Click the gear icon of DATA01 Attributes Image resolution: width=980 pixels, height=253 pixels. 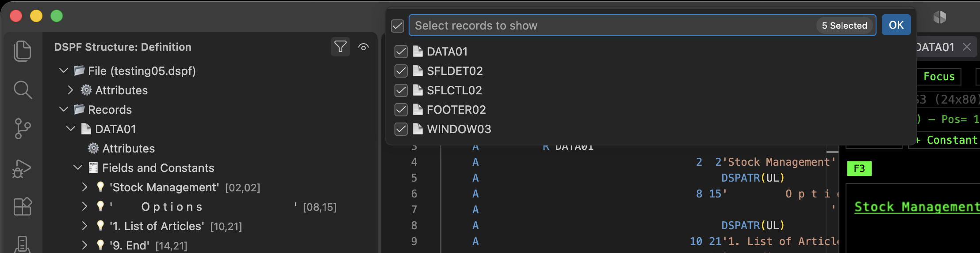93,148
